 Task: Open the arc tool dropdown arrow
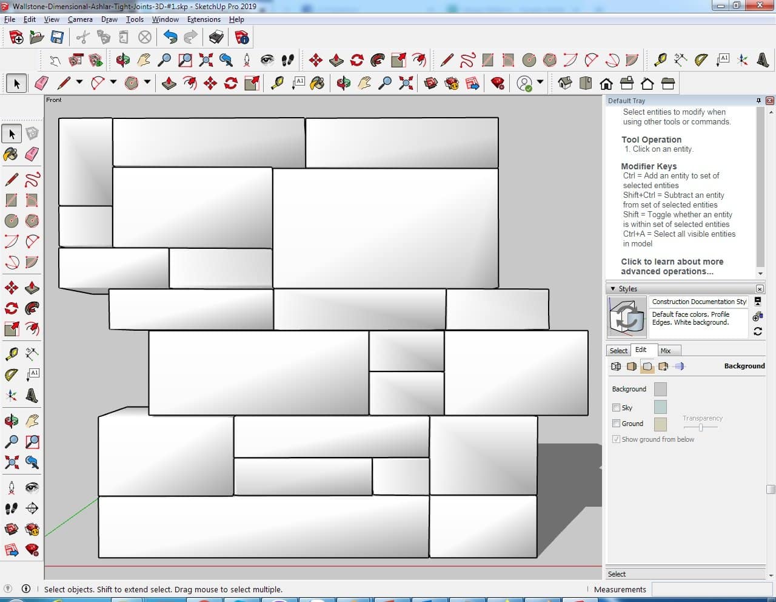pyautogui.click(x=113, y=83)
